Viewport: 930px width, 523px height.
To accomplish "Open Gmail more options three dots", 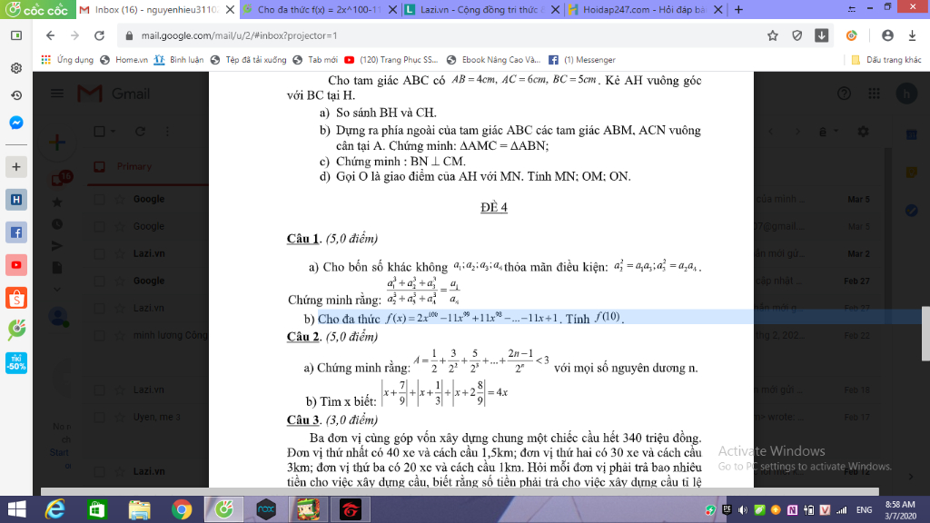I will 167,131.
